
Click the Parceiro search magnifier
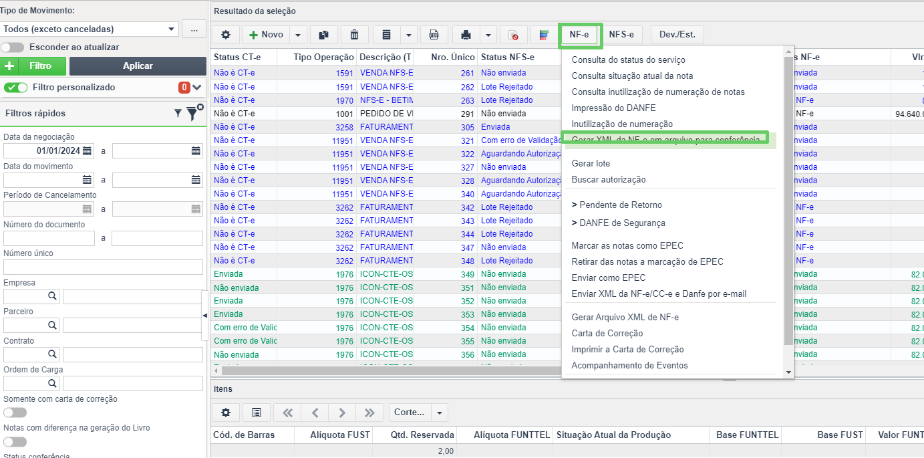coord(52,325)
